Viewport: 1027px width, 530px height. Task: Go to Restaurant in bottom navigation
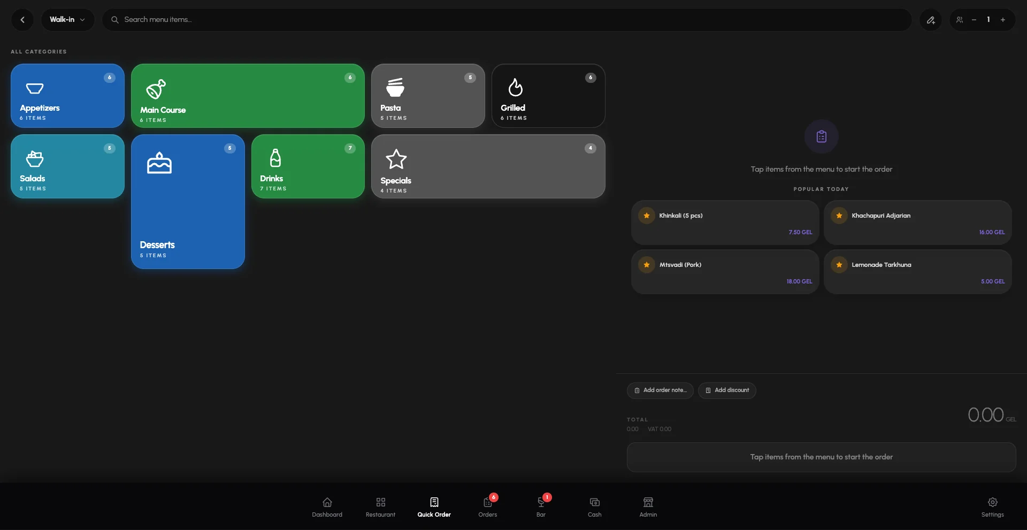coord(381,507)
